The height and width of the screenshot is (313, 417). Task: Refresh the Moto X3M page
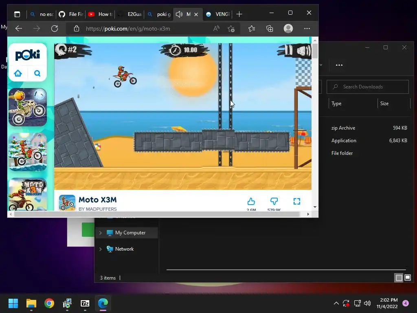tap(55, 29)
